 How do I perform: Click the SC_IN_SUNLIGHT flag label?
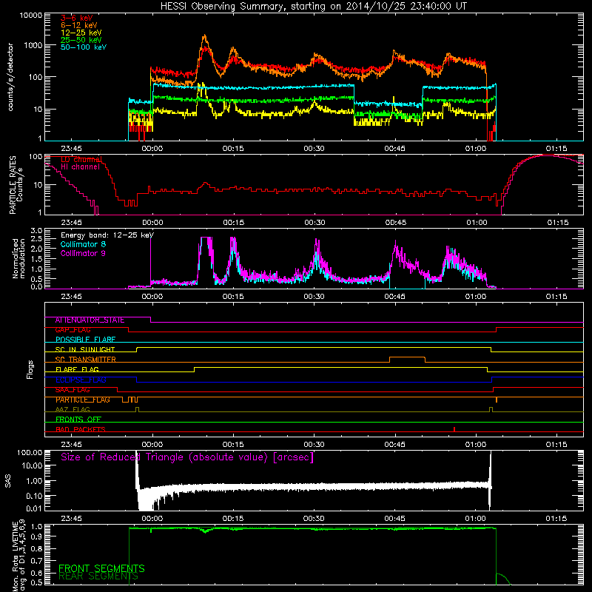tap(85, 349)
